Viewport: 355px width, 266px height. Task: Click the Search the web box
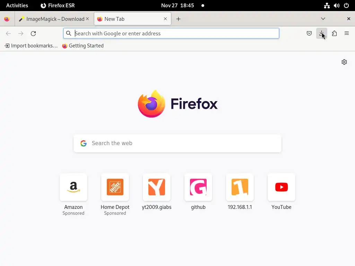[177, 143]
